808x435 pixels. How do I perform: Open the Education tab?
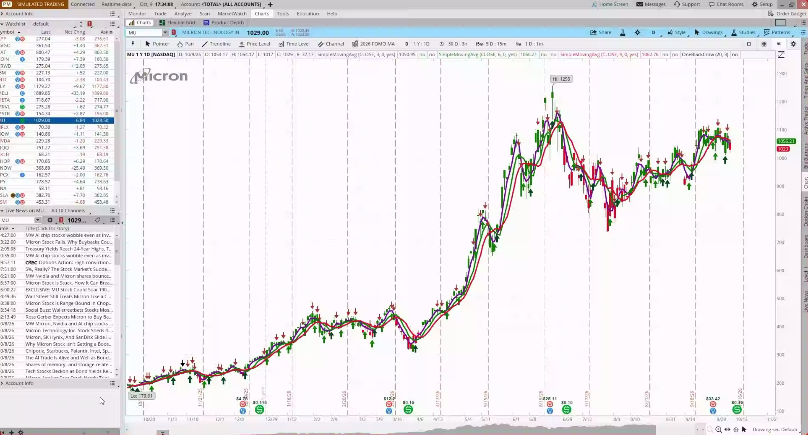(308, 13)
